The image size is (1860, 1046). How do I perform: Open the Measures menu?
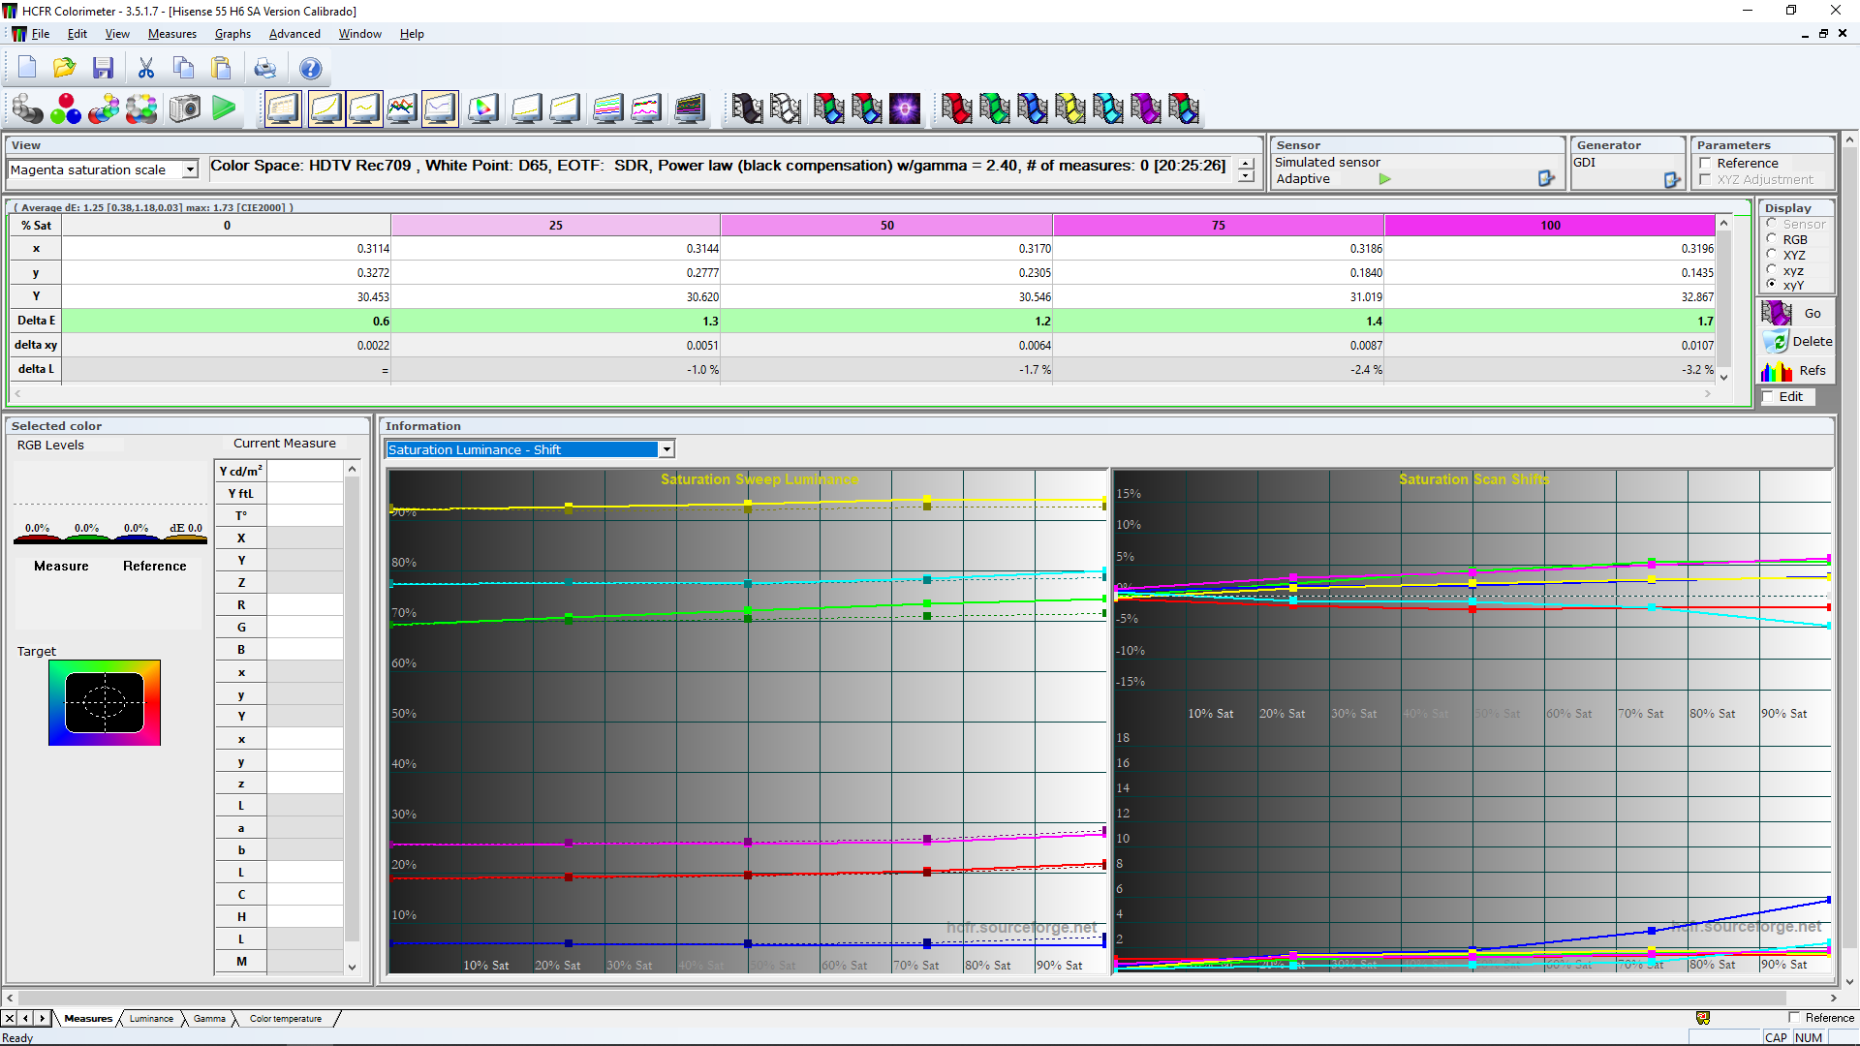[171, 34]
